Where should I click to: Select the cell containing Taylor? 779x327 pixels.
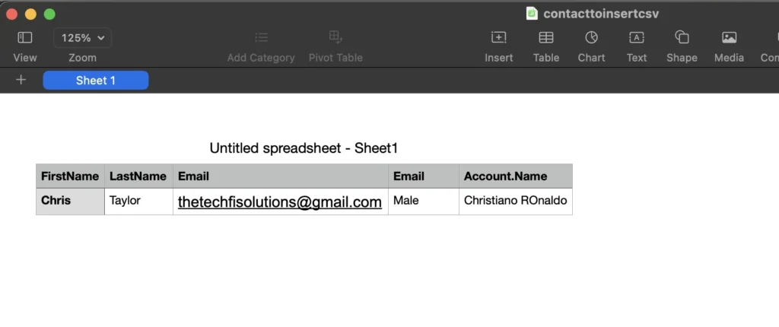tap(138, 202)
